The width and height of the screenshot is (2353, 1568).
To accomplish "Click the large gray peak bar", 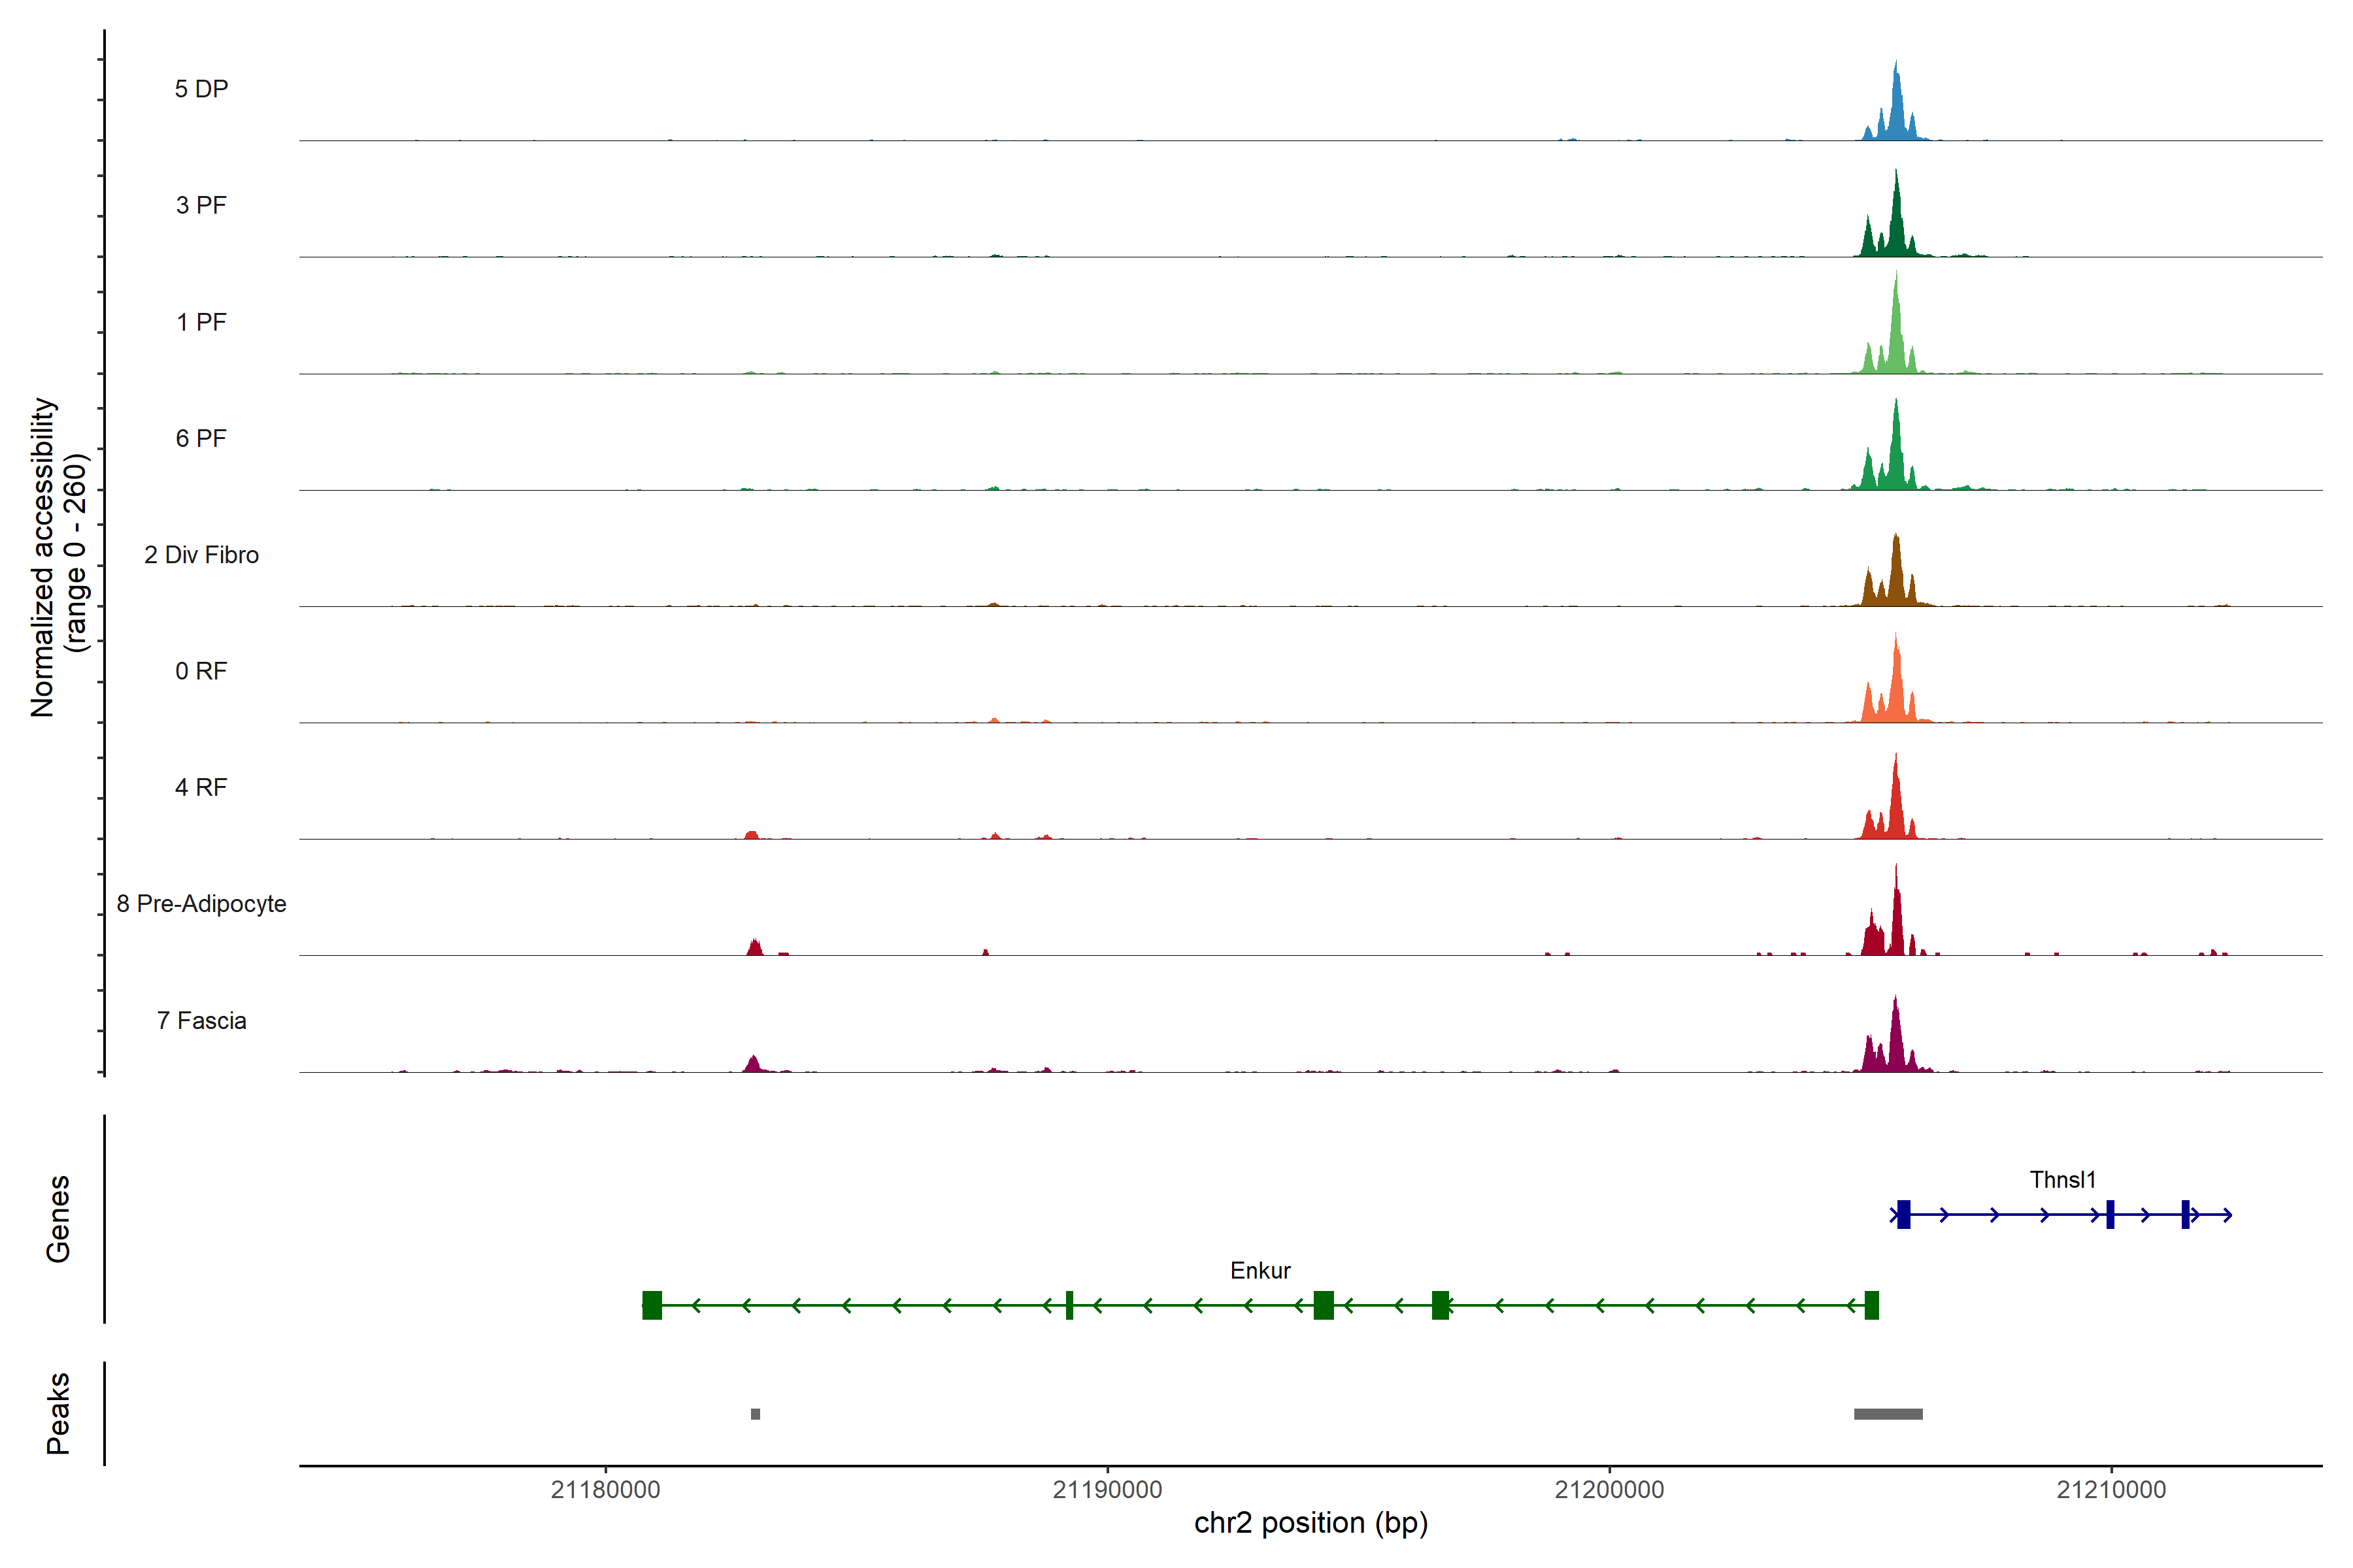I will 1888,1414.
